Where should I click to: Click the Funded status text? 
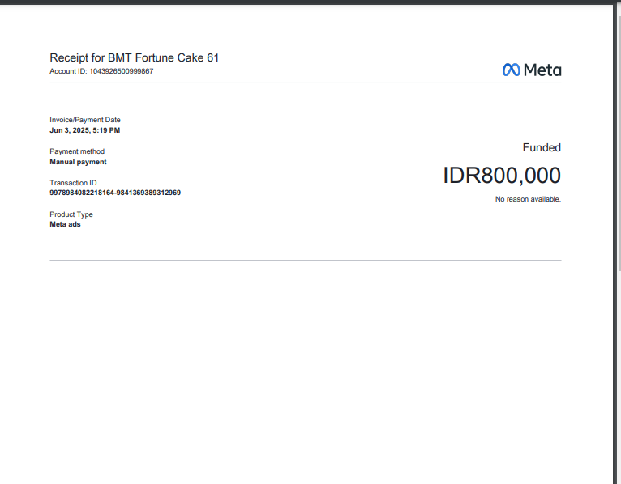coord(542,148)
